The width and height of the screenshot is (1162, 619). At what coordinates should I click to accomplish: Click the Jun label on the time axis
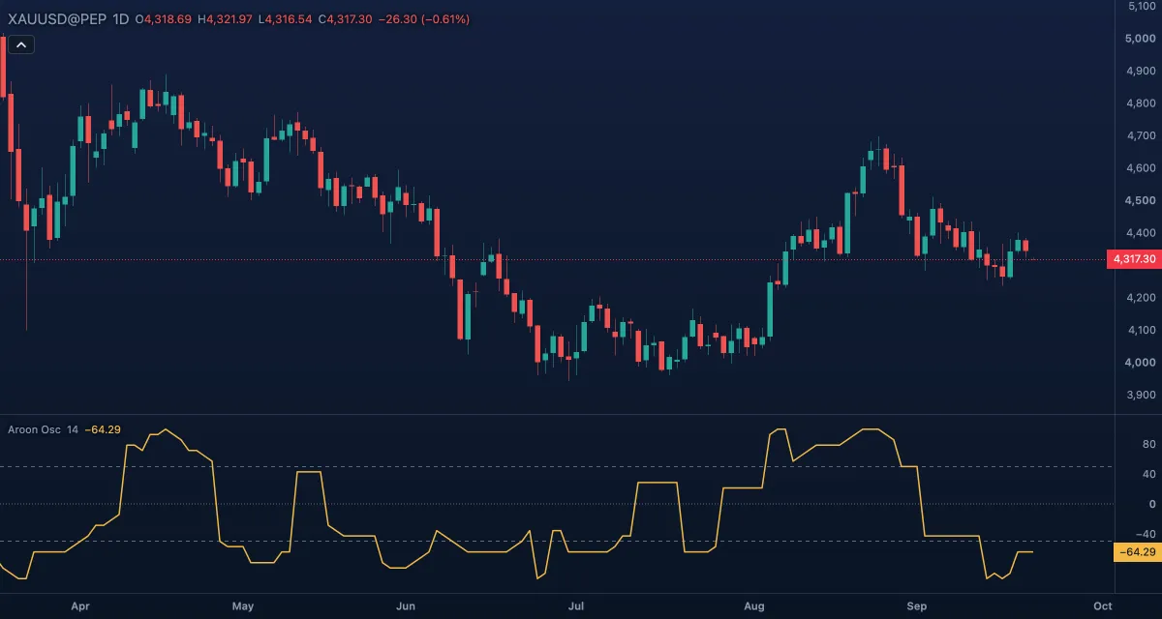(406, 606)
